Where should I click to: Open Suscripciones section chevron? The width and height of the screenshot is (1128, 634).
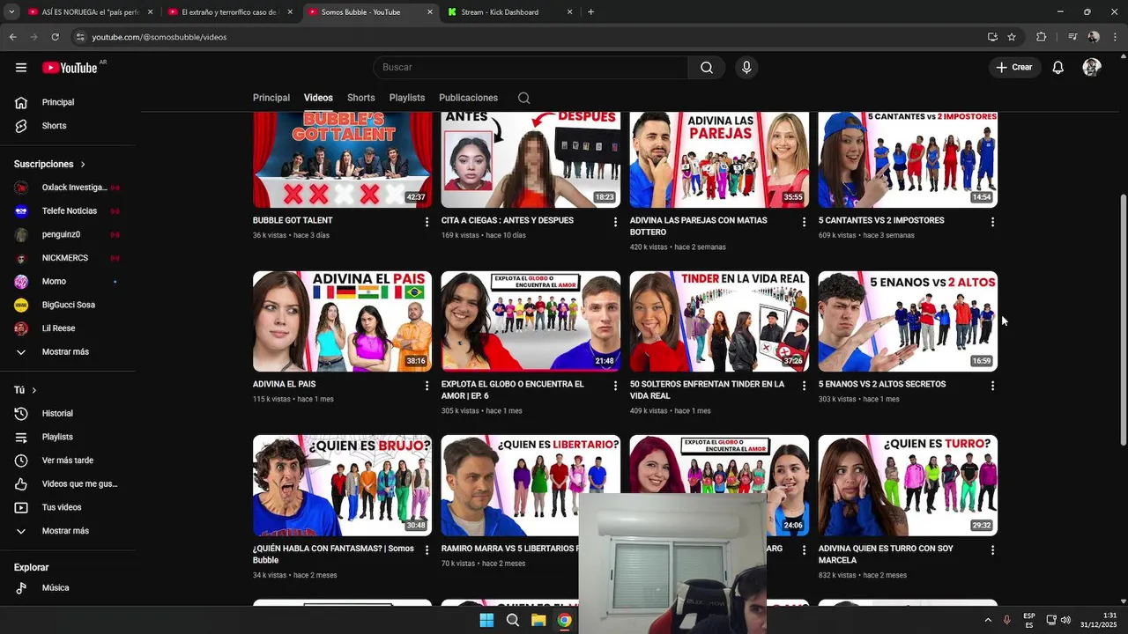83,165
